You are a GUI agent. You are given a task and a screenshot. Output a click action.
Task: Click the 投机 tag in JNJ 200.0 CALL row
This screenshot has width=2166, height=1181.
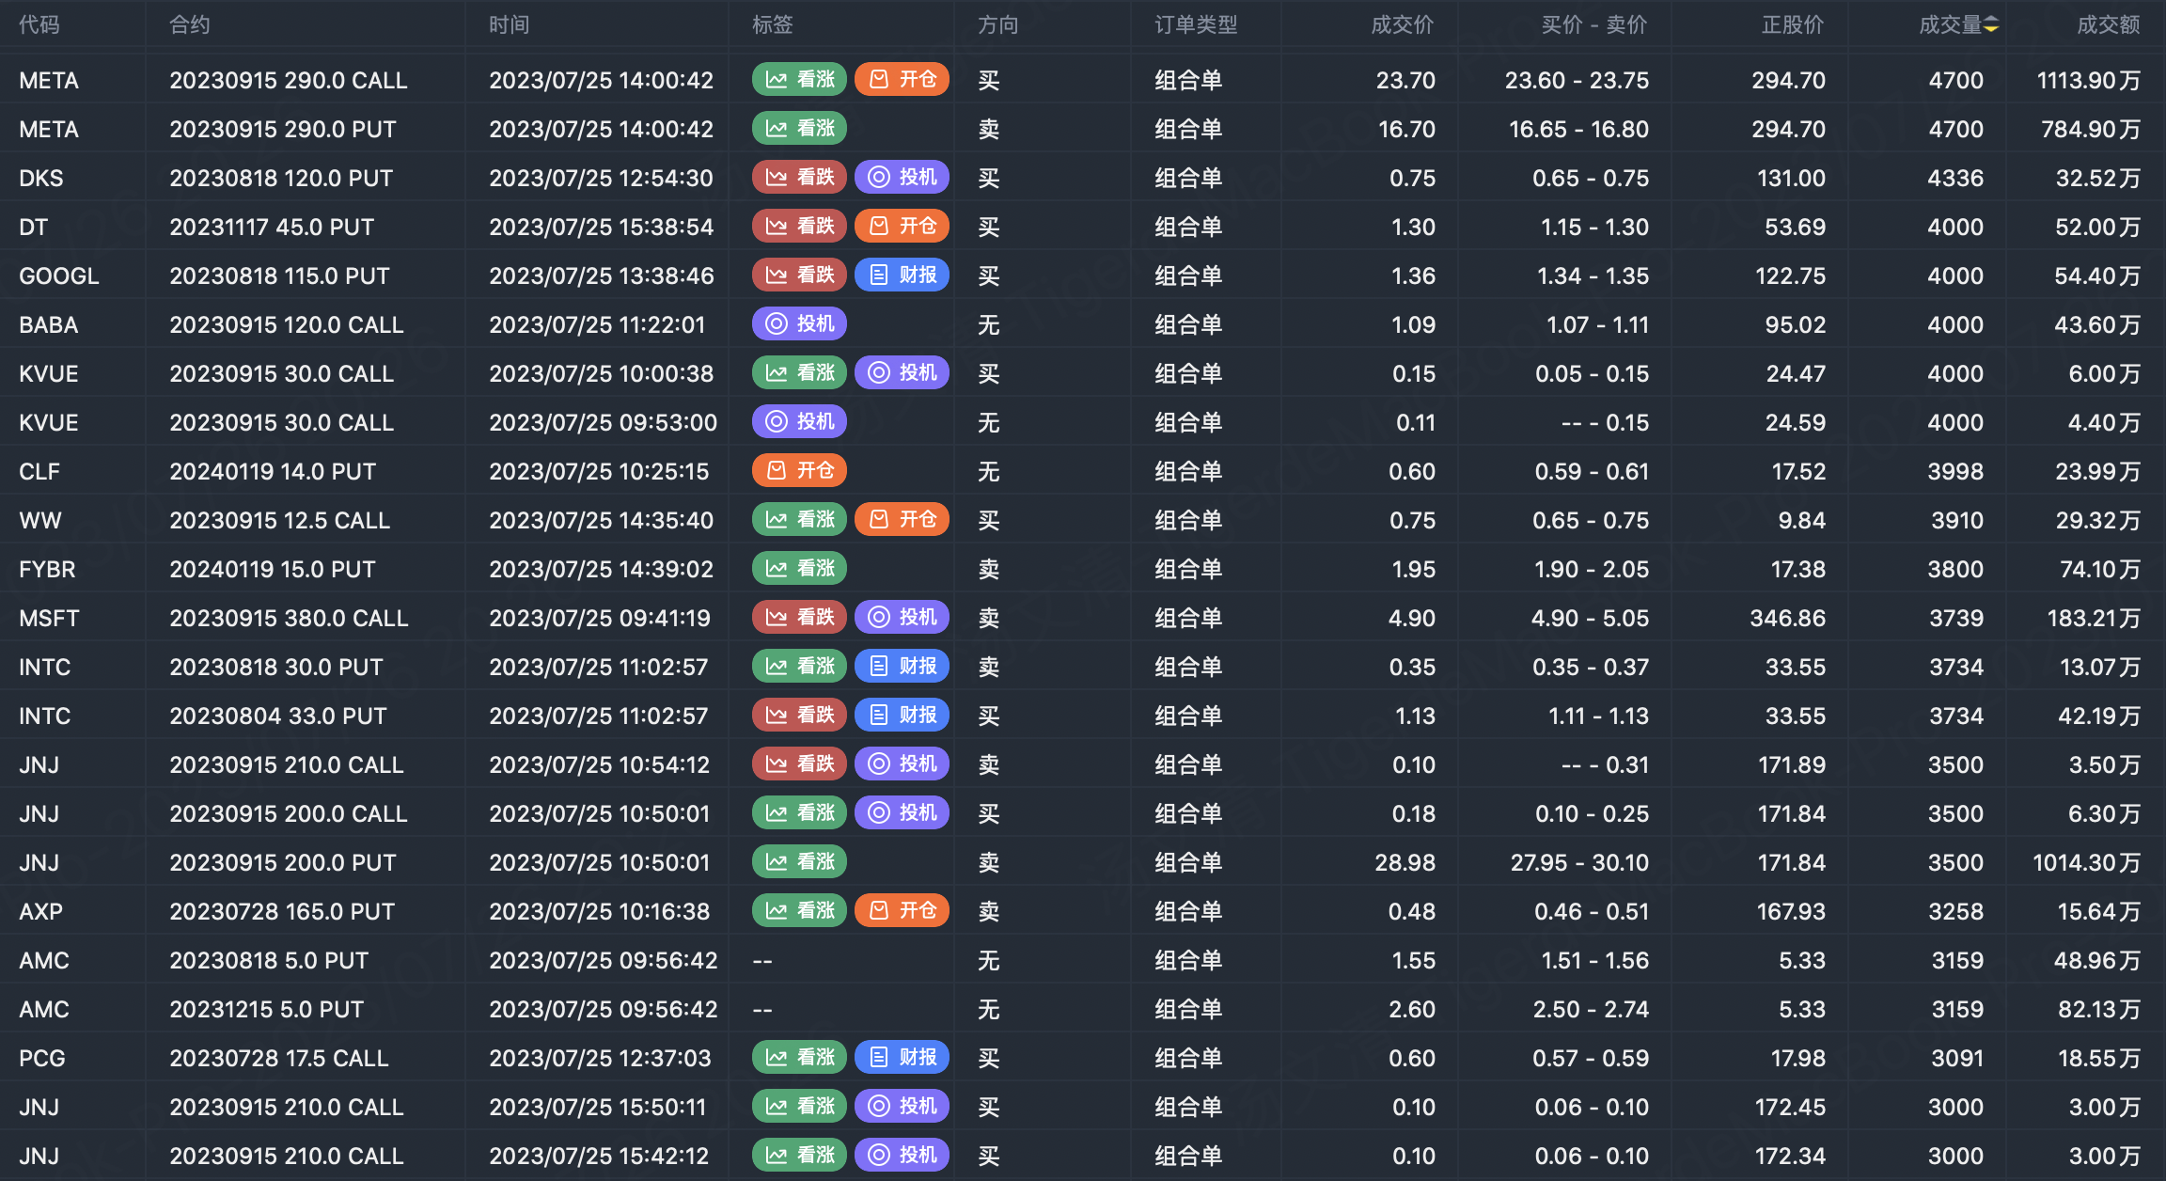tap(902, 813)
